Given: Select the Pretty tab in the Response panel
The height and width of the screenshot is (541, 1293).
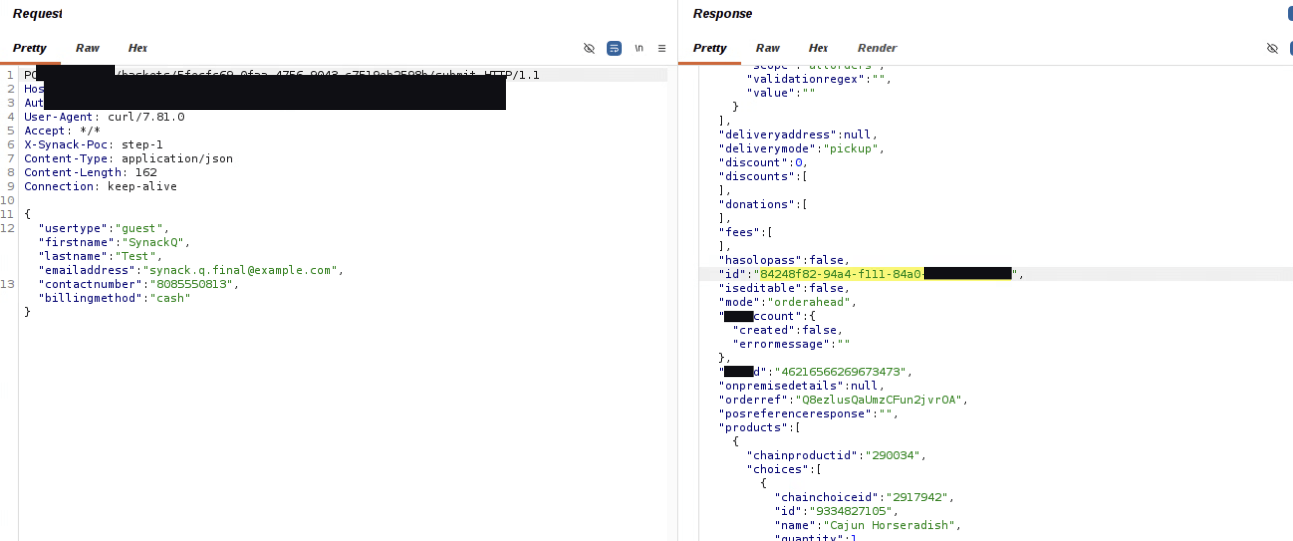Looking at the screenshot, I should coord(710,48).
